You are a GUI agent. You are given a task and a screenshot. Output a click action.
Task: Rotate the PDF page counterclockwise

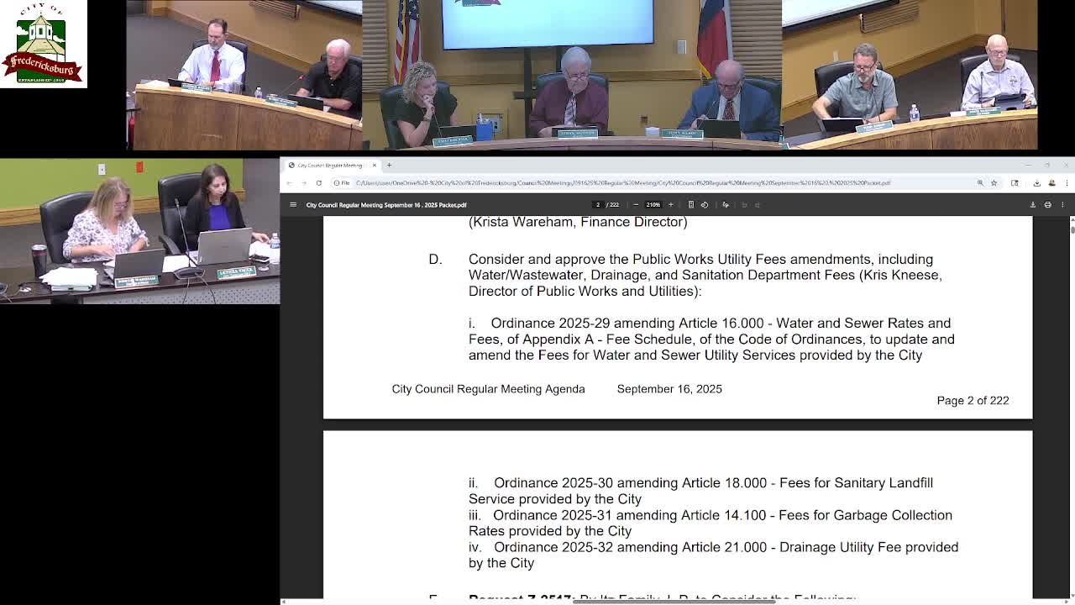tap(705, 204)
